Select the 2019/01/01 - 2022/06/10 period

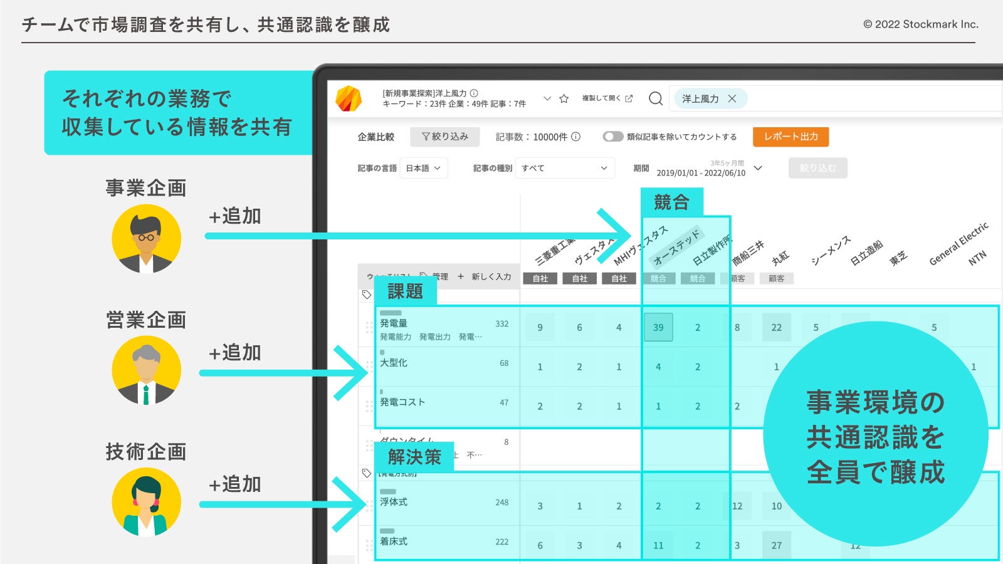tap(701, 173)
